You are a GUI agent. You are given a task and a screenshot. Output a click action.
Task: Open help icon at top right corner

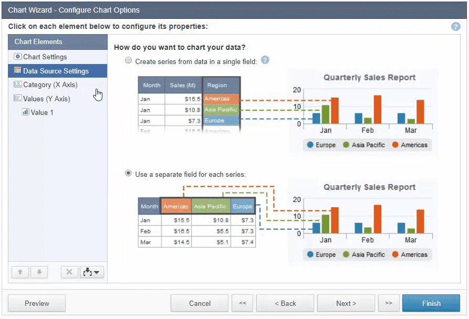point(455,27)
